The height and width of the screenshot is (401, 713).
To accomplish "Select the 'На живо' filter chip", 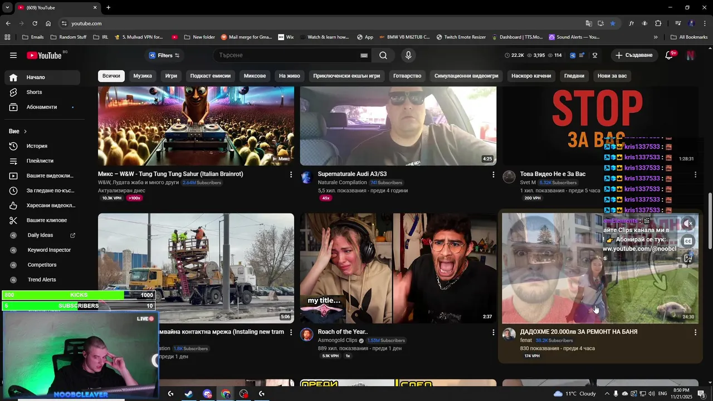I will click(x=290, y=76).
